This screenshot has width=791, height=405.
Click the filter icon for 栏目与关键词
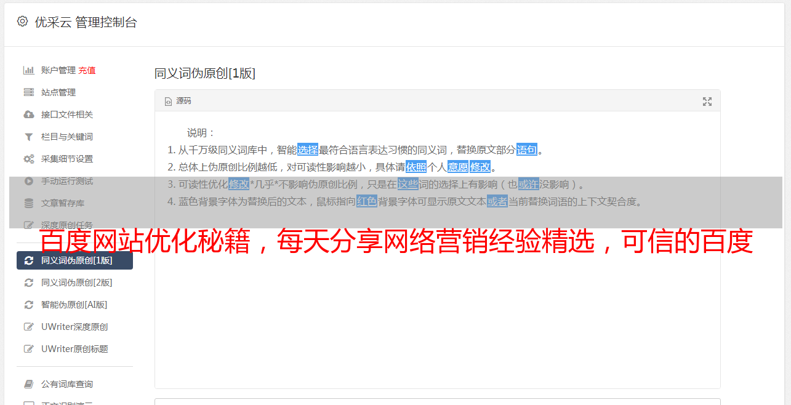pyautogui.click(x=28, y=137)
